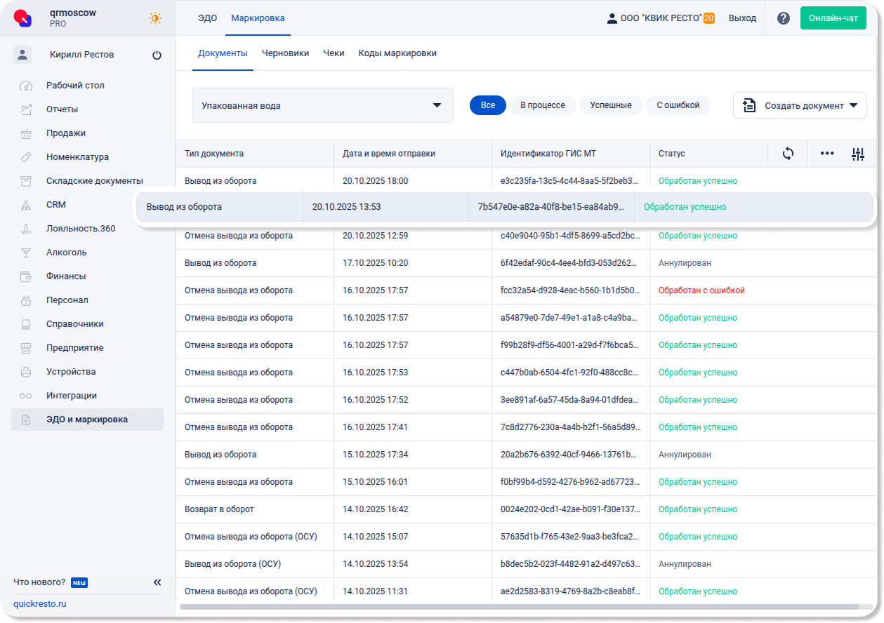Click the help question mark icon
Image resolution: width=884 pixels, height=623 pixels.
pos(784,18)
